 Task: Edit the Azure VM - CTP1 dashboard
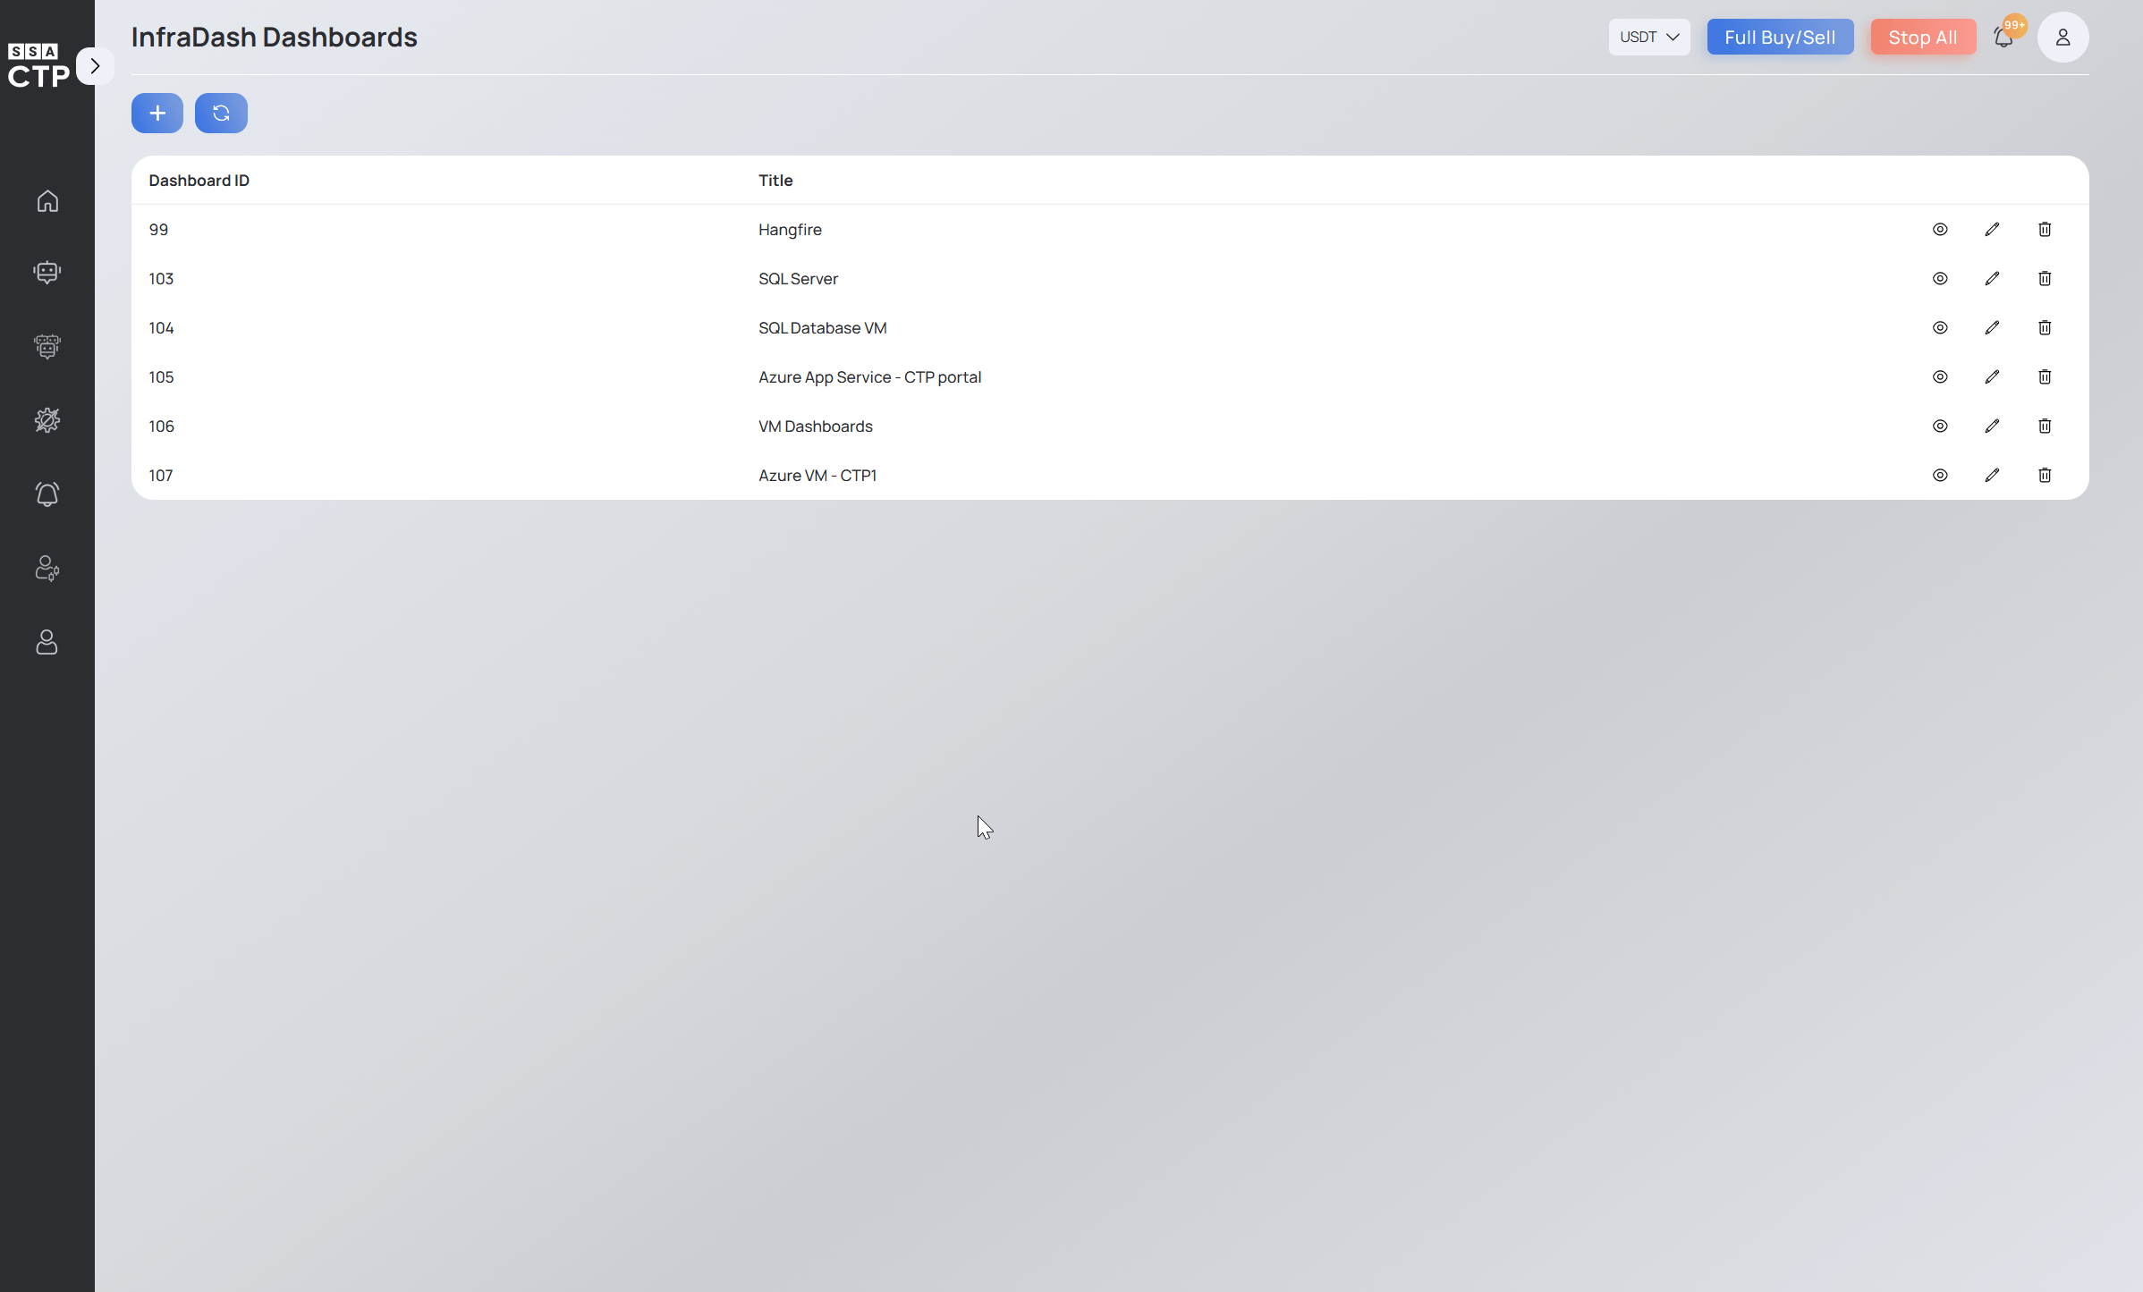1992,476
